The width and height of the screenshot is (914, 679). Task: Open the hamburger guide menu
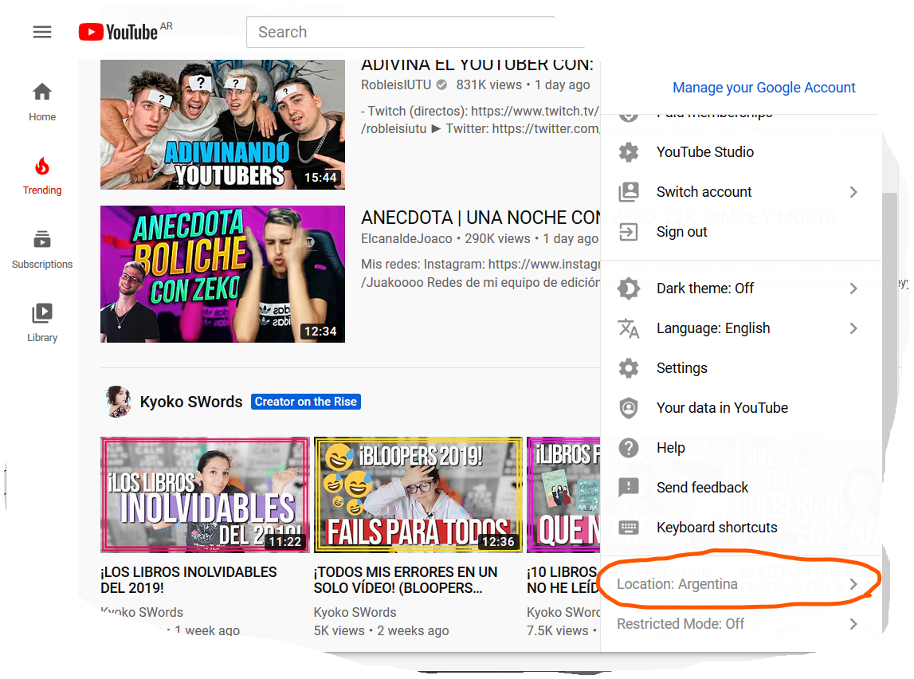click(42, 32)
